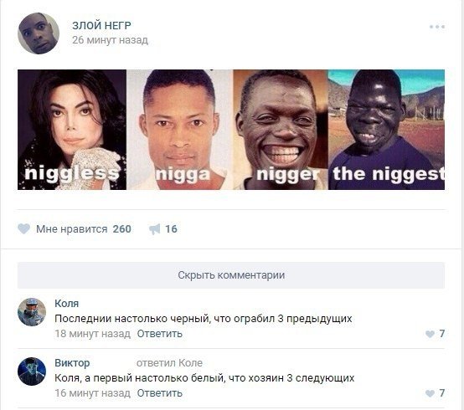Click the post author's round avatar
The height and width of the screenshot is (410, 464).
(x=39, y=33)
